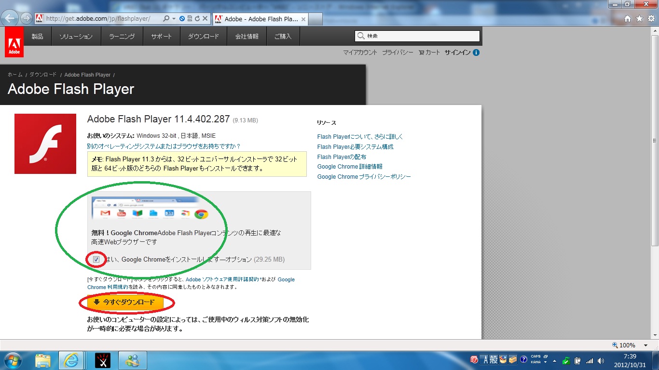Open the volume speaker tray icon
Screen dimensions: 659x370
pyautogui.click(x=601, y=360)
